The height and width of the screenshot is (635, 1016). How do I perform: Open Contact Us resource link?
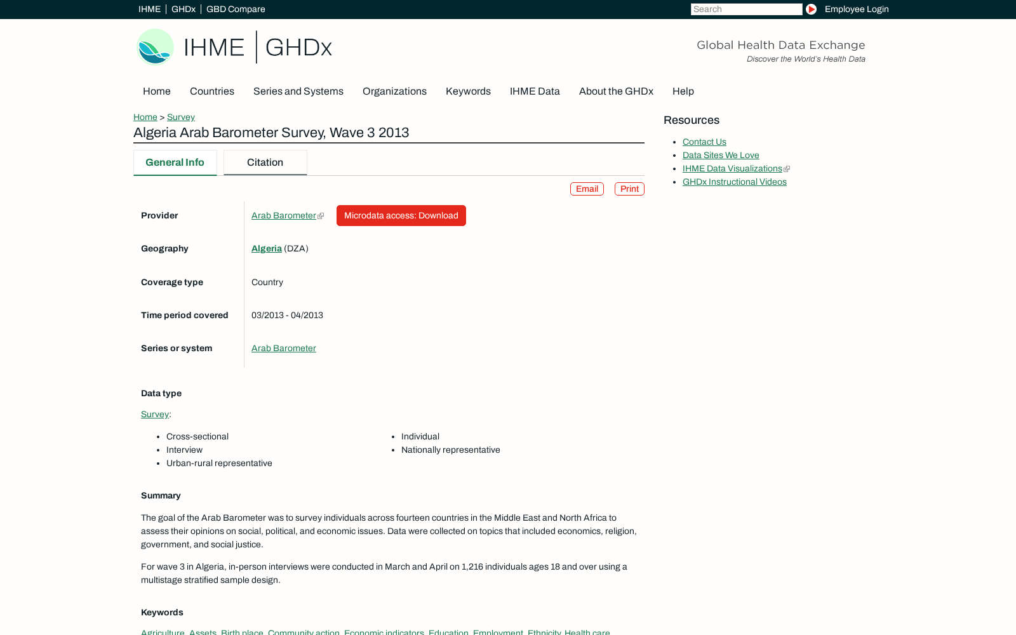click(x=704, y=142)
